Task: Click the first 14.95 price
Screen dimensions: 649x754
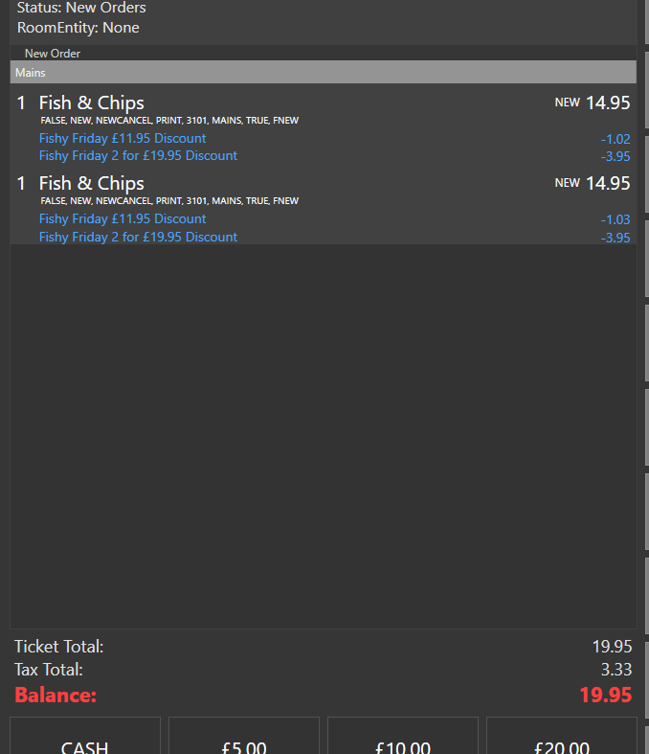Action: (608, 103)
